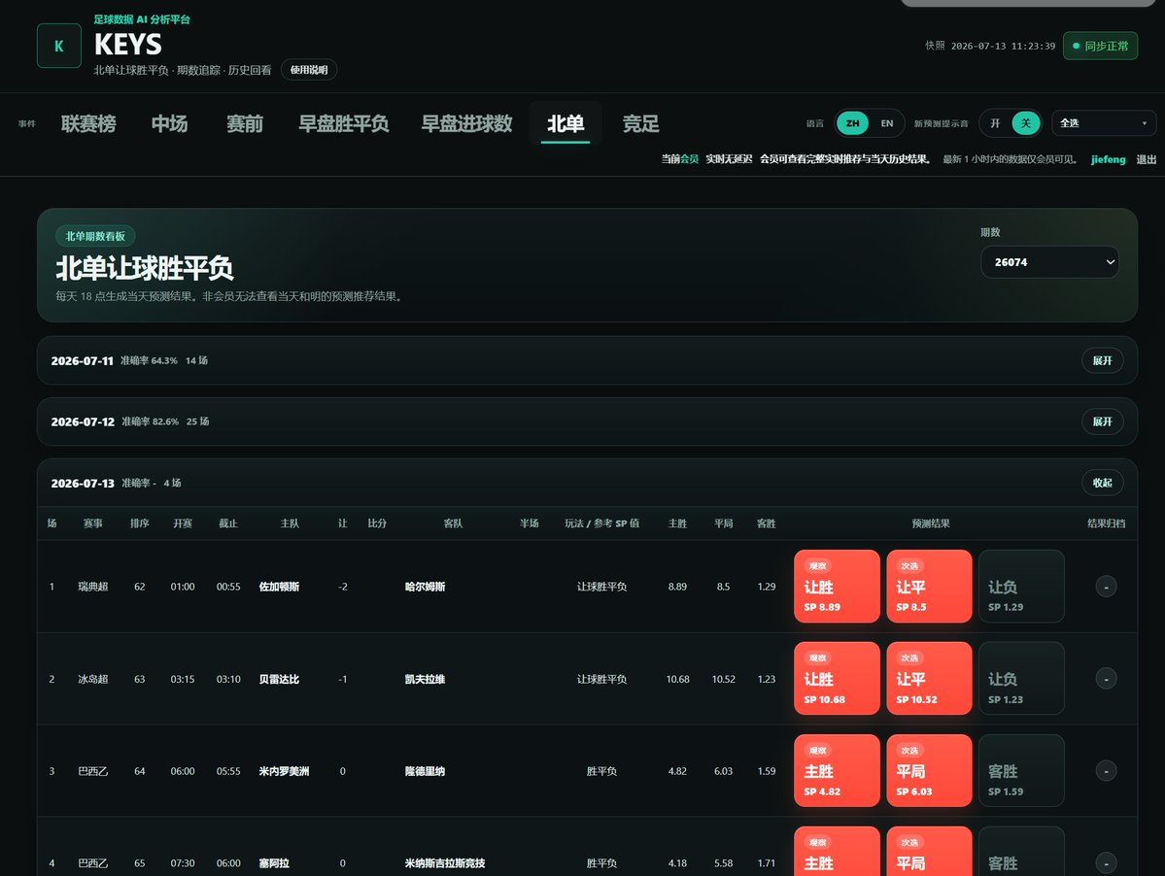
Task: Click the 使用说明 button
Action: 309,70
